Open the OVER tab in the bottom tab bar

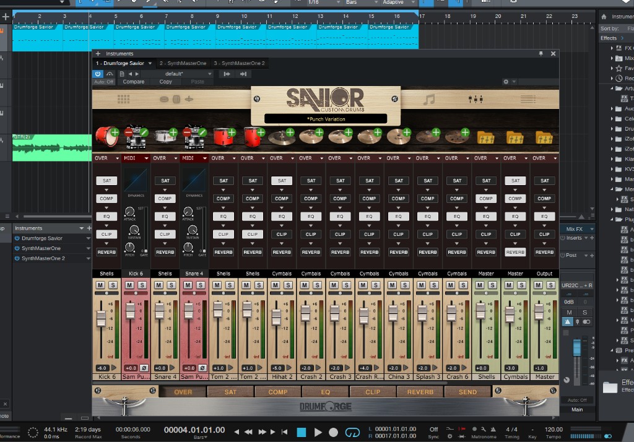pyautogui.click(x=183, y=392)
